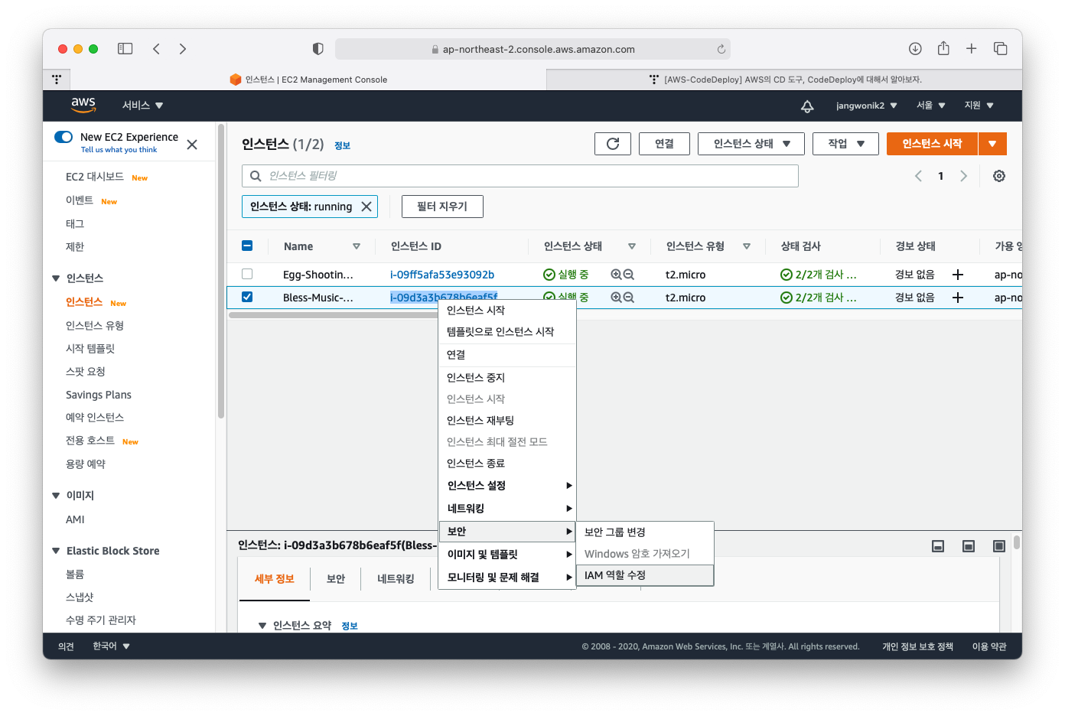Zoom in on Bless-Music instance state

pos(616,298)
